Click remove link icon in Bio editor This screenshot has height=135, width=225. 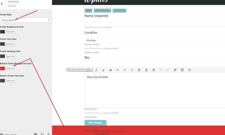coord(182,70)
